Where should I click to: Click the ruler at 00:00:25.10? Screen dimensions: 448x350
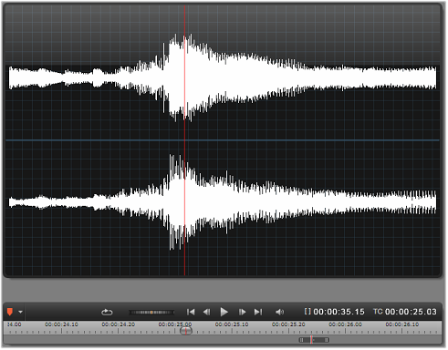[232, 324]
